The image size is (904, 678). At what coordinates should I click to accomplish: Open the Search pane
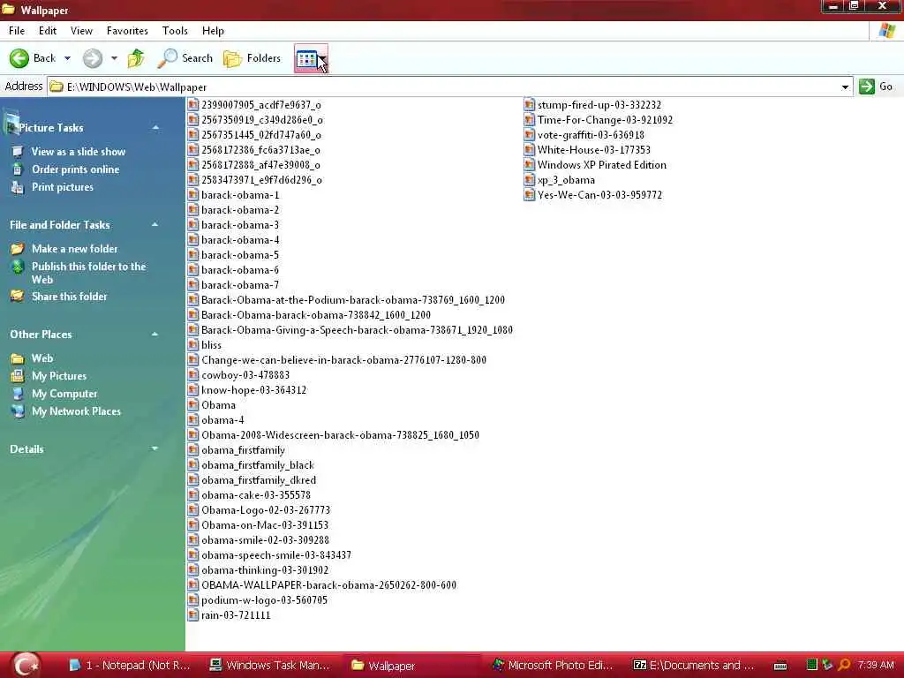click(x=185, y=58)
